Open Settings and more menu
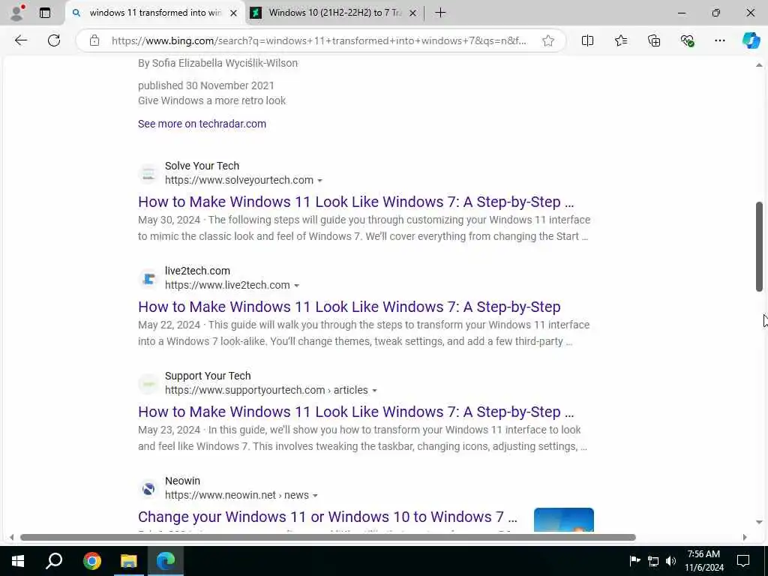768x576 pixels. coord(719,40)
